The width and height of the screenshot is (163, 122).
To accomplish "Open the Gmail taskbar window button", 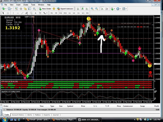I will pos(38,120).
